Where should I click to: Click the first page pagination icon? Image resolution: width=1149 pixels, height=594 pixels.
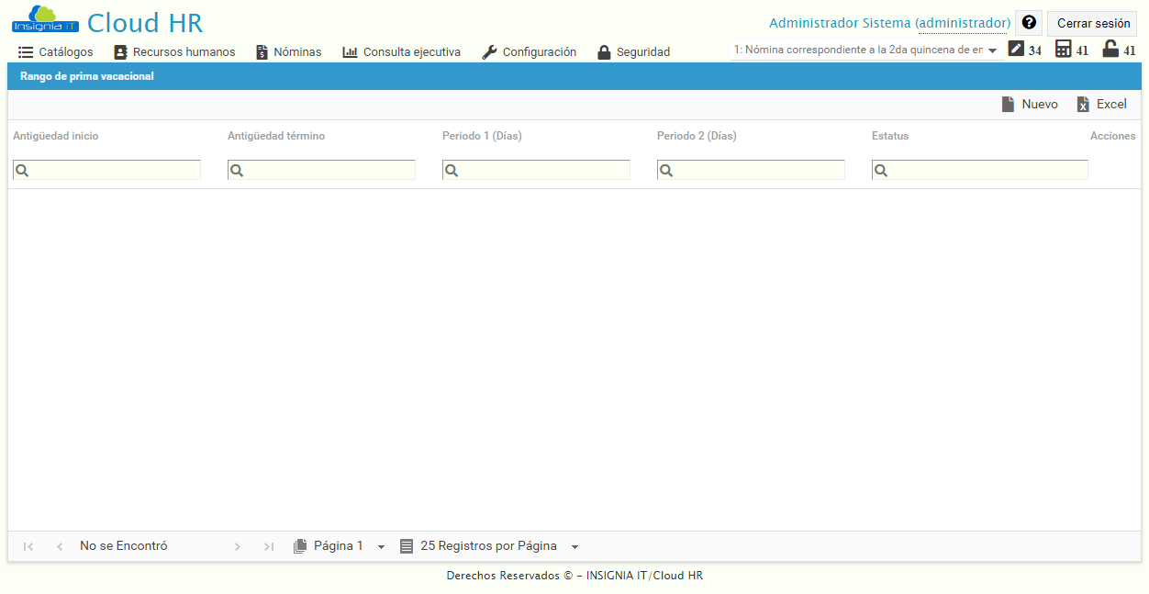28,545
